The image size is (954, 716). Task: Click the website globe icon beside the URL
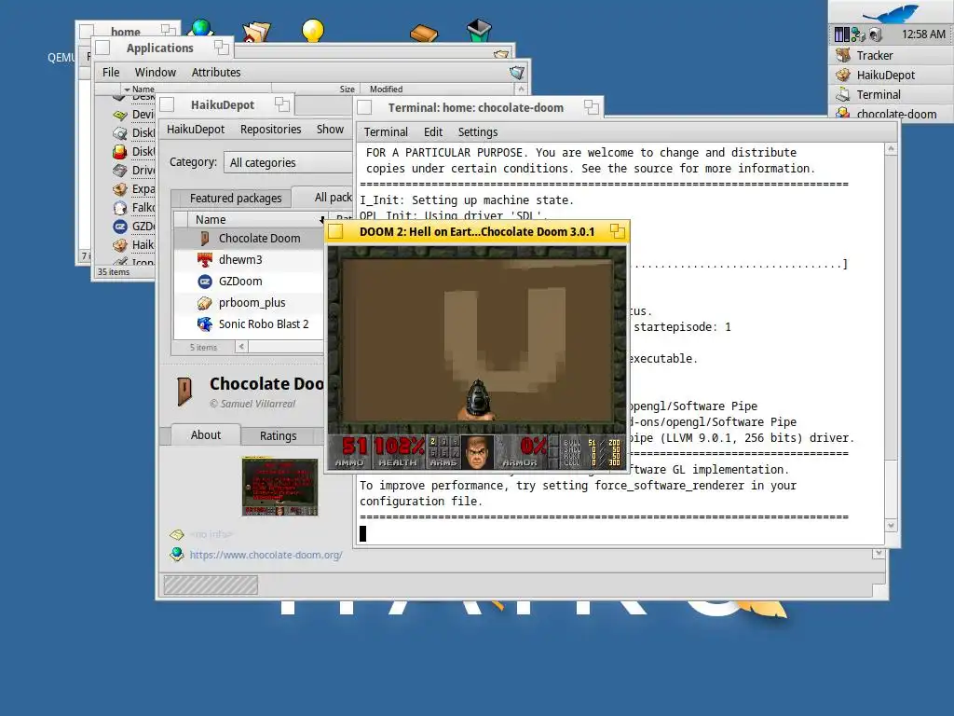176,554
